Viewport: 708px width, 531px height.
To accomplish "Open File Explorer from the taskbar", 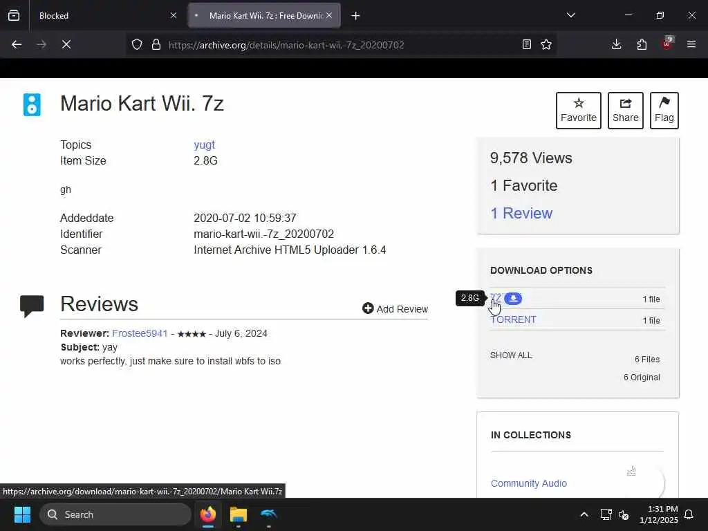I will click(239, 514).
